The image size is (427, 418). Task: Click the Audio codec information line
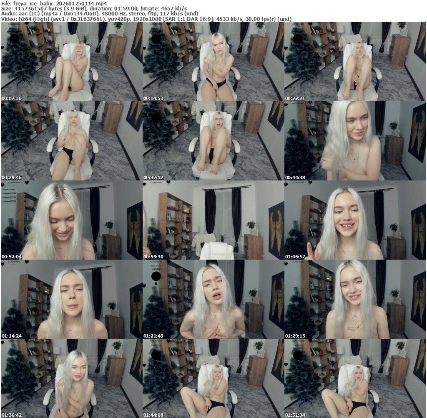(x=99, y=14)
